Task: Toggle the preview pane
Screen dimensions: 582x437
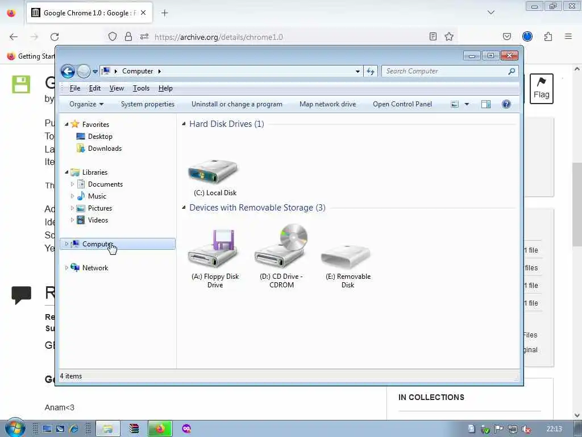Action: point(486,104)
